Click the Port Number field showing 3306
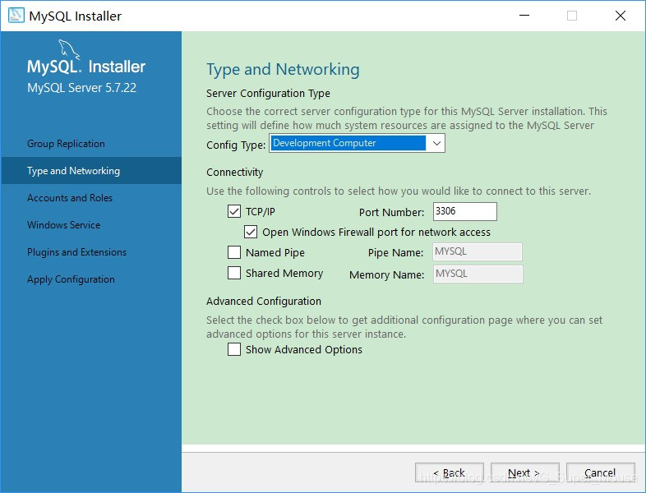This screenshot has width=646, height=493. (464, 211)
